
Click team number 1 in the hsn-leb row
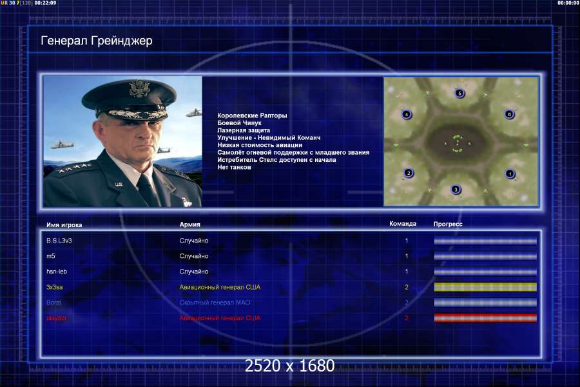coord(407,272)
